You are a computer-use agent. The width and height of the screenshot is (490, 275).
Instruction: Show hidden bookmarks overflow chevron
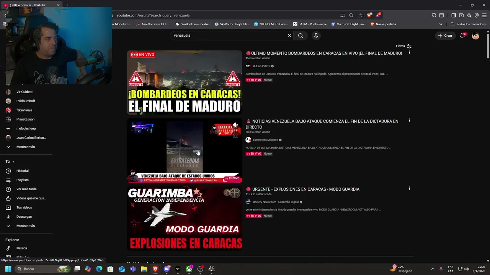pos(441,24)
